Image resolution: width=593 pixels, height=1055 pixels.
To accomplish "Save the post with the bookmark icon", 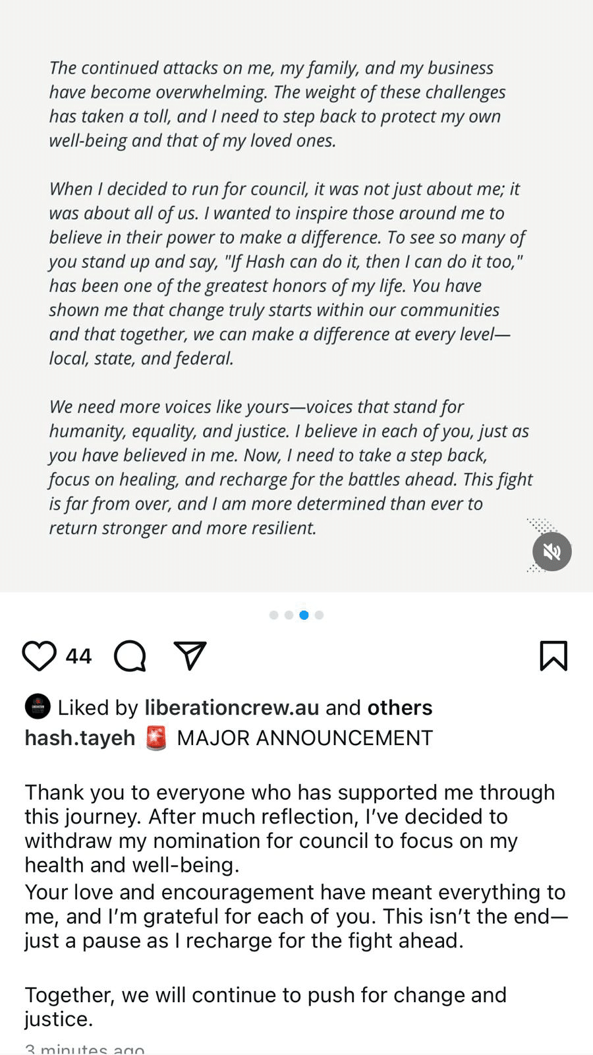I will 553,656.
